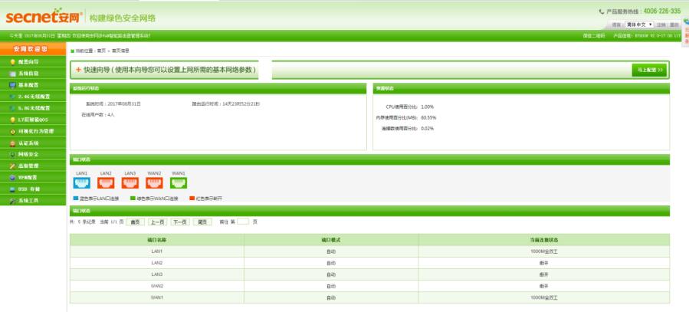This screenshot has width=689, height=312.
Task: Click the red WAN2 port icon
Action: point(154,182)
